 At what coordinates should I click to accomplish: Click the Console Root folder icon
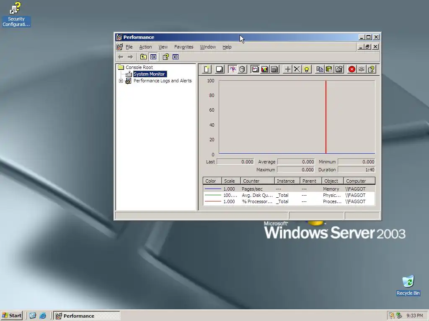121,67
